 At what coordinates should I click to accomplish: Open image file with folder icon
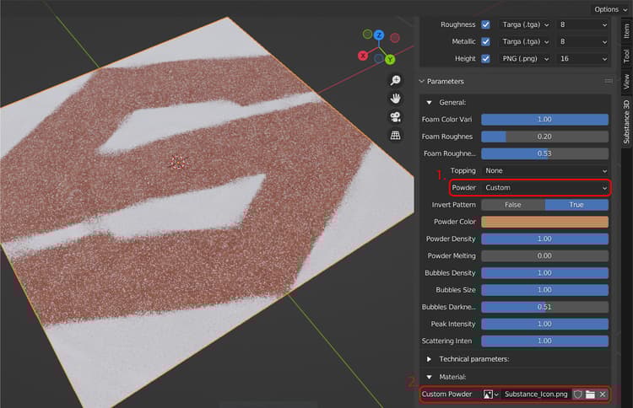pos(591,394)
